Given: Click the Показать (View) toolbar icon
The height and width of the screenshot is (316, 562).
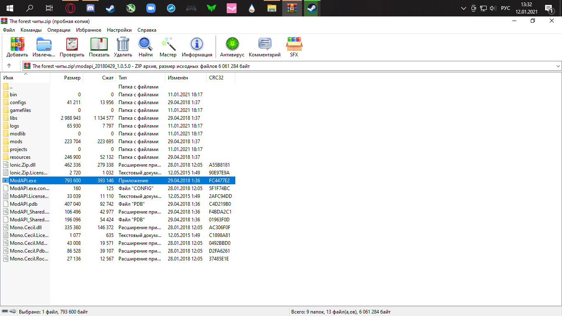Looking at the screenshot, I should coord(99,47).
